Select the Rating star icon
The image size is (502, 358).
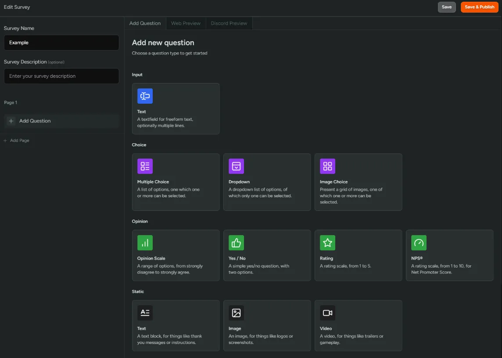coord(327,243)
